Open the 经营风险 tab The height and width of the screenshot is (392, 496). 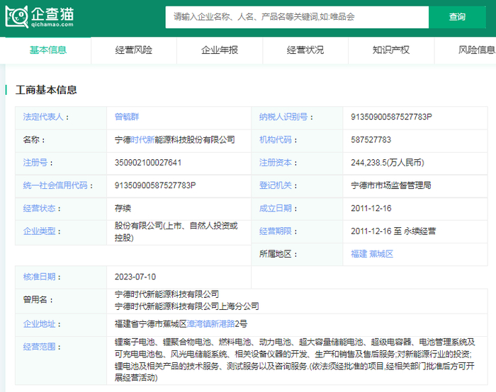pyautogui.click(x=133, y=50)
